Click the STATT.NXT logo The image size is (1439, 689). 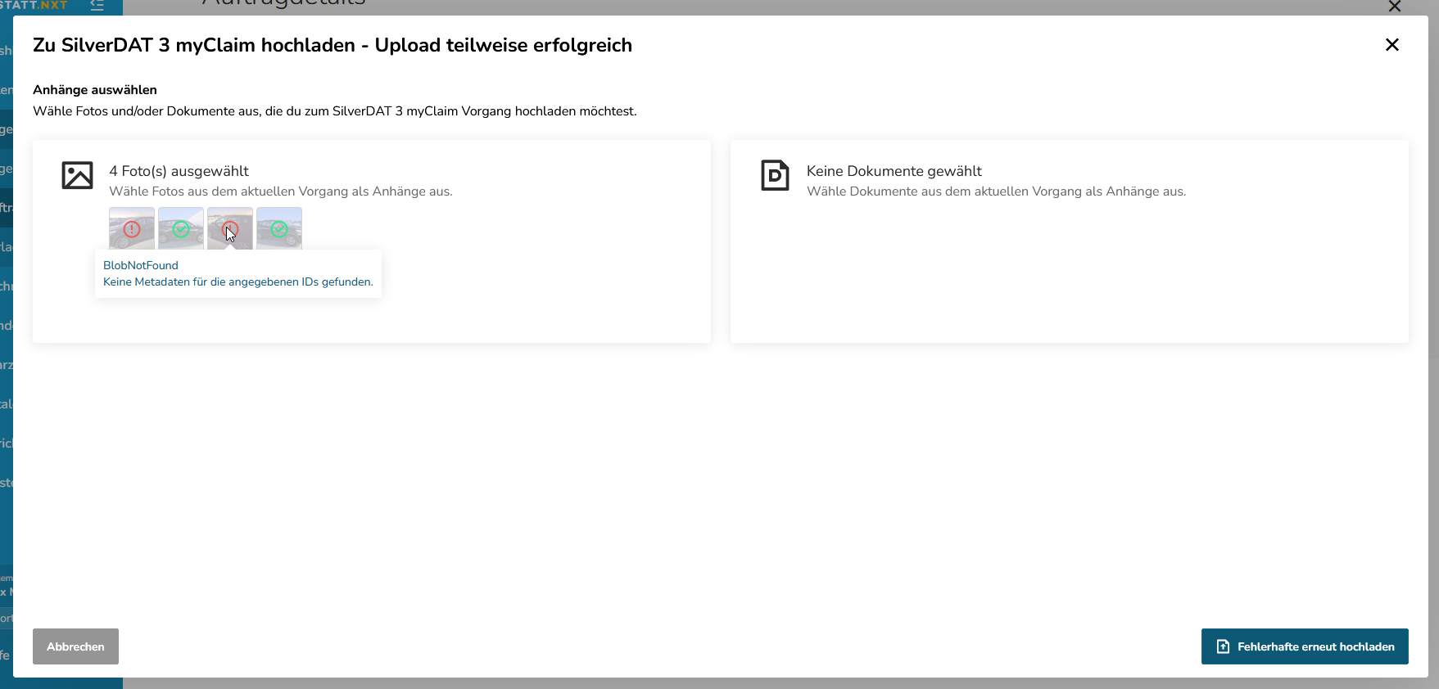[34, 5]
